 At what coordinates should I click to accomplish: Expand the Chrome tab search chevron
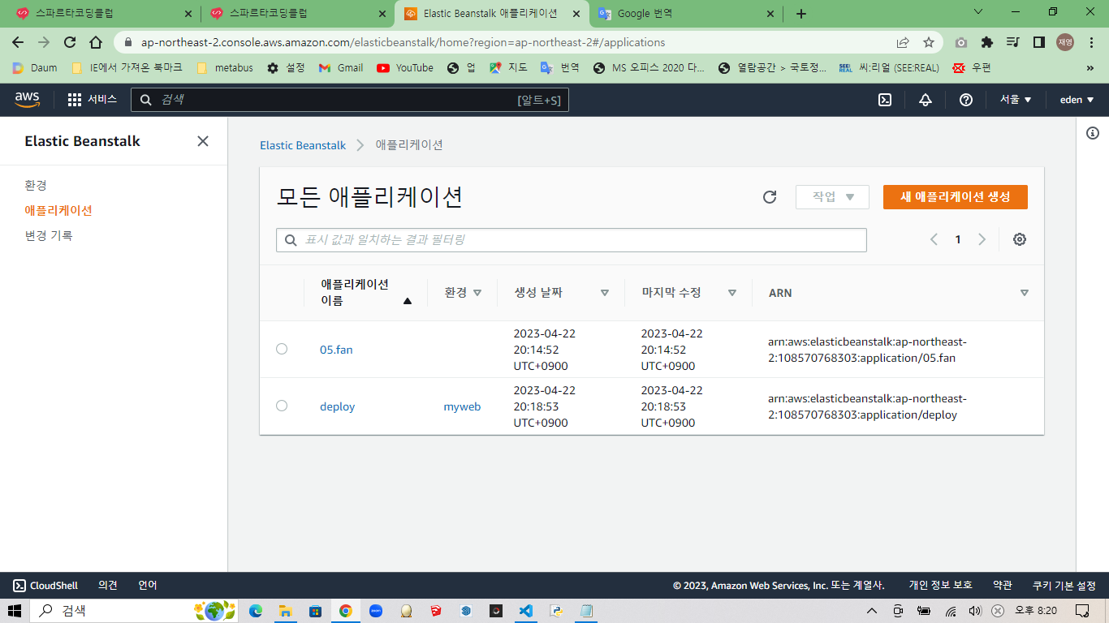pyautogui.click(x=978, y=13)
